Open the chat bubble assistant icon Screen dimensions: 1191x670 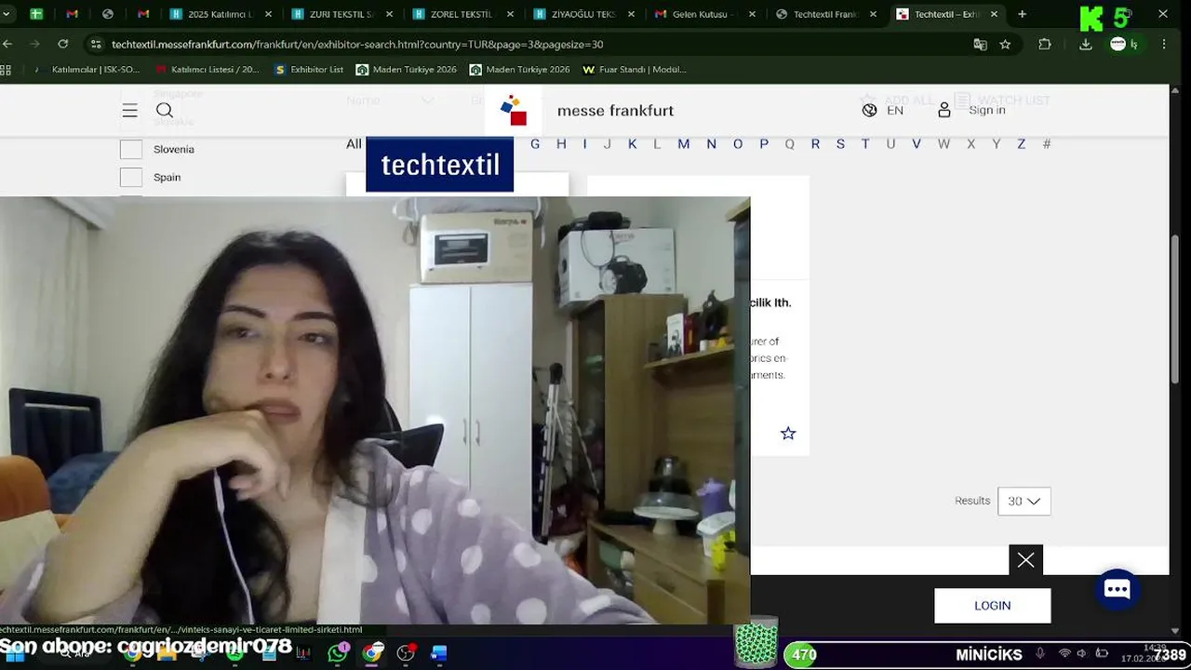click(x=1117, y=589)
